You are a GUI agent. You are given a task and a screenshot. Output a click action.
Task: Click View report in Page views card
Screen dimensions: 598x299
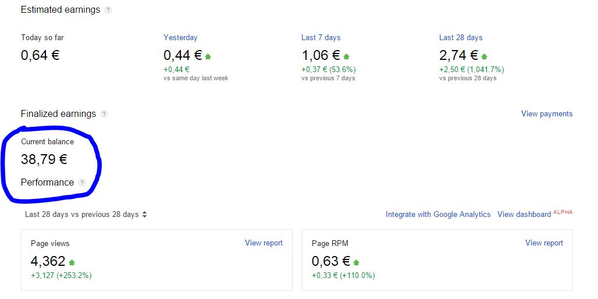264,243
